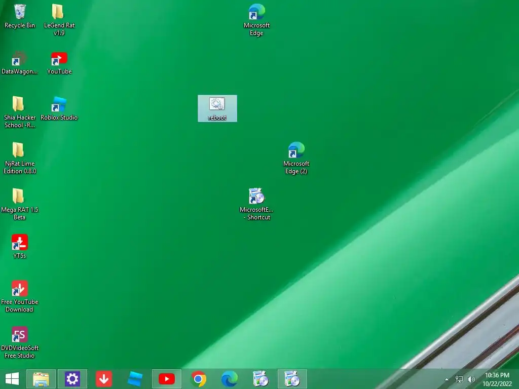Open network status tray icon
The width and height of the screenshot is (519, 389).
pyautogui.click(x=459, y=379)
